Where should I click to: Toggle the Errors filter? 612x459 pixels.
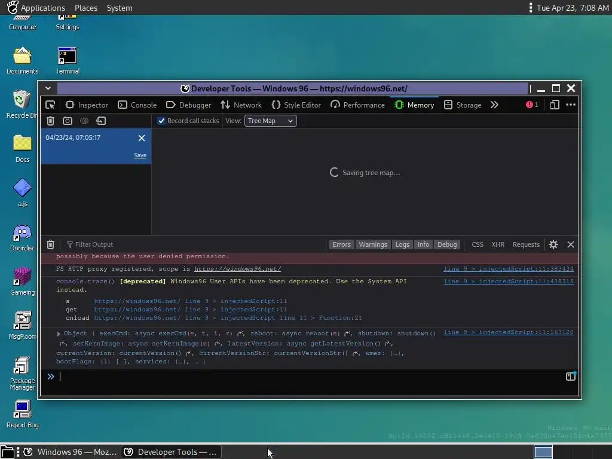(341, 244)
